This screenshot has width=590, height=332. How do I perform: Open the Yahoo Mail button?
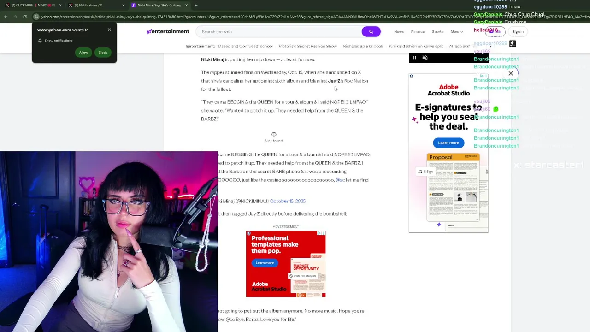pos(496,31)
